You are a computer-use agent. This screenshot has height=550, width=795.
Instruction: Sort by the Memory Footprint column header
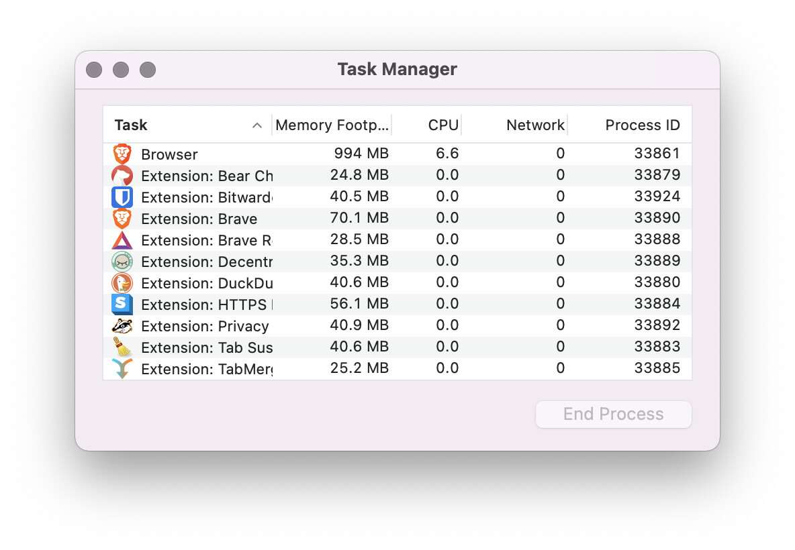click(x=332, y=125)
